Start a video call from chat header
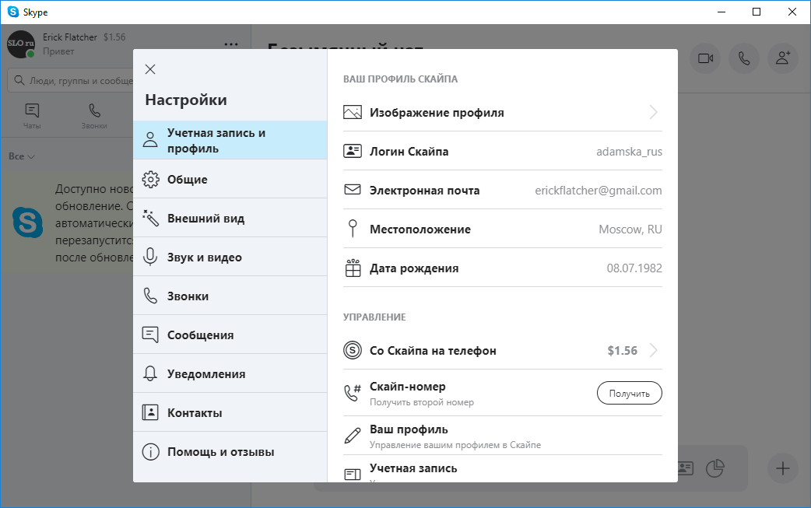Viewport: 811px width, 508px height. (x=705, y=58)
